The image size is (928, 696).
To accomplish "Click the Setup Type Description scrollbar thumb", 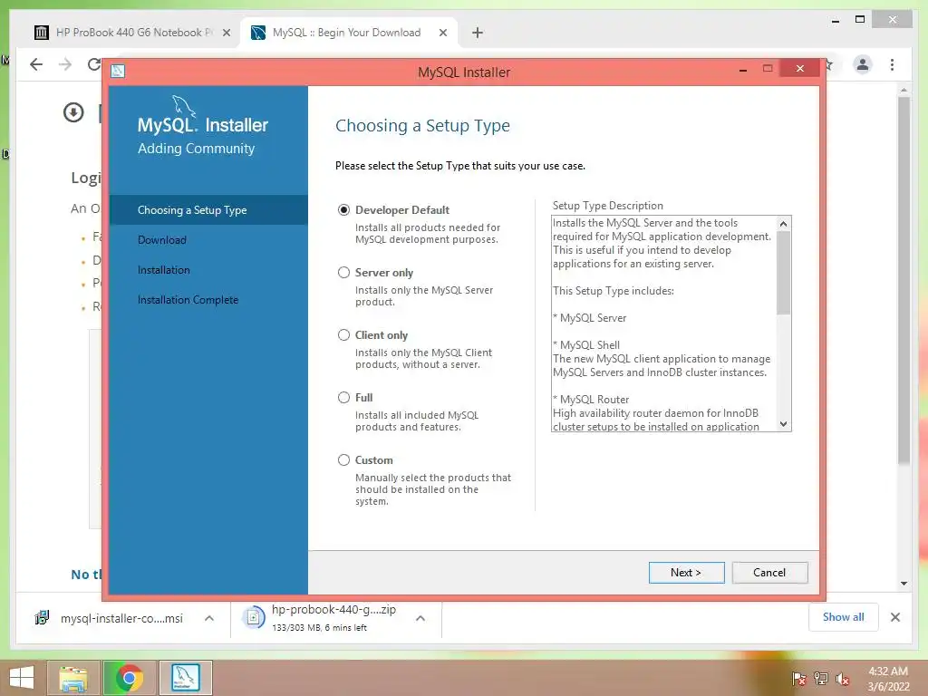I will [x=783, y=272].
